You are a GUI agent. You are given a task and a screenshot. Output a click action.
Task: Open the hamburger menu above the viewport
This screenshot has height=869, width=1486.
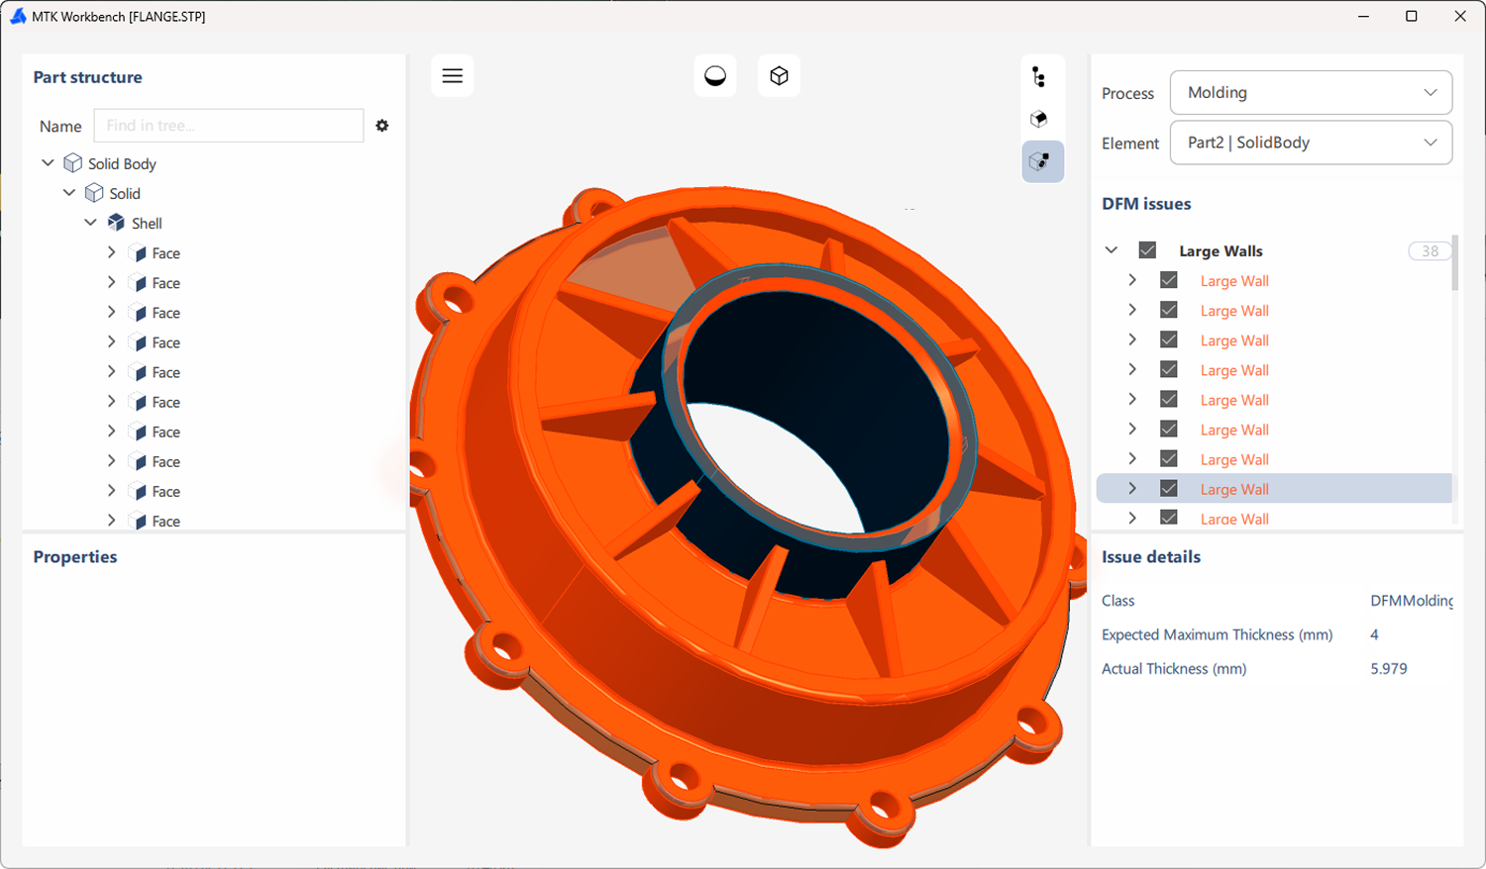452,74
